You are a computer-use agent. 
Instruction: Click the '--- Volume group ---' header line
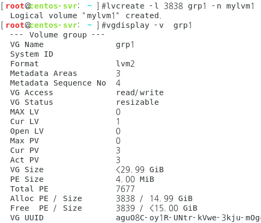click(x=57, y=35)
